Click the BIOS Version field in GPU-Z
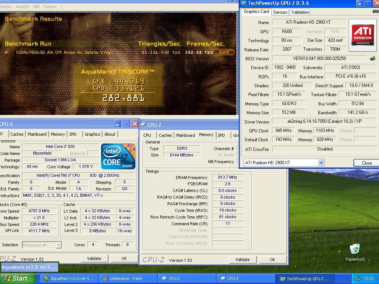 [319, 58]
